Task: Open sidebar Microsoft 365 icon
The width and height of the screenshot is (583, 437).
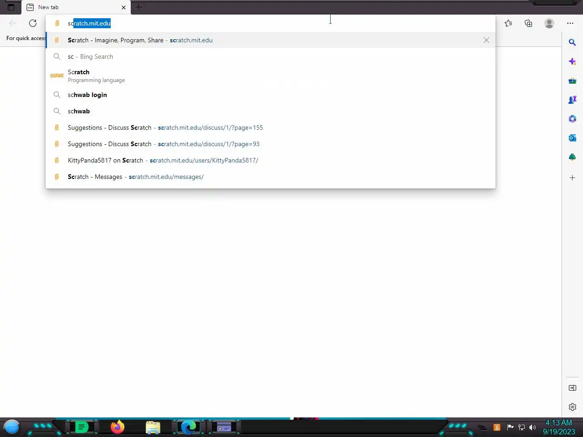Action: click(573, 119)
